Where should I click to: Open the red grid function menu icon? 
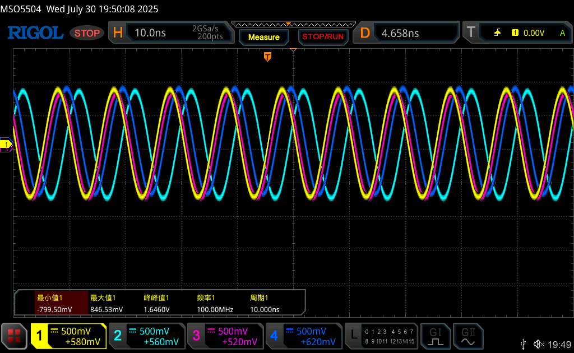(x=14, y=336)
